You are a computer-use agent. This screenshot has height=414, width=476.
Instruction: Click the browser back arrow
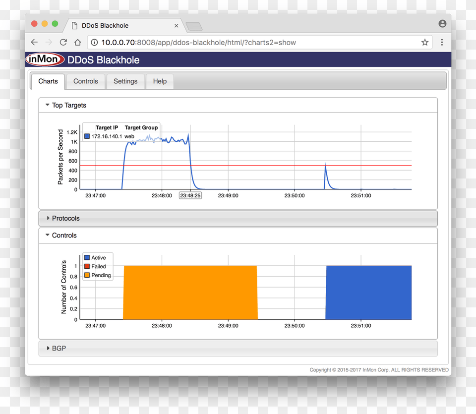[x=34, y=43]
